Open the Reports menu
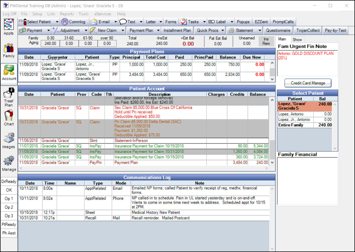The width and height of the screenshot is (355, 252). pyautogui.click(x=67, y=14)
